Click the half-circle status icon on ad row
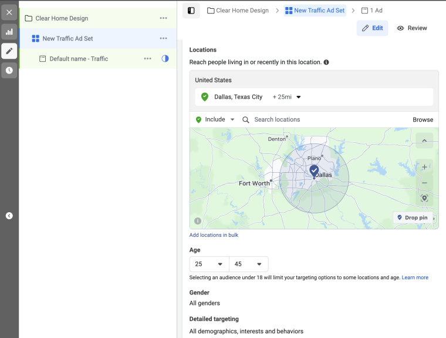The height and width of the screenshot is (338, 446). [x=165, y=58]
